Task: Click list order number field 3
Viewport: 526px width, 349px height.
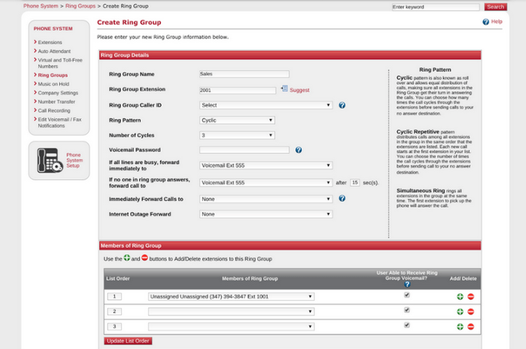Action: point(114,326)
